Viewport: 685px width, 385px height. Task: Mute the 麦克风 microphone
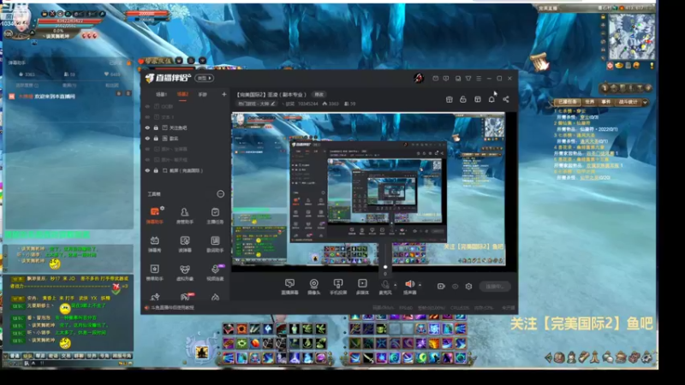click(384, 285)
